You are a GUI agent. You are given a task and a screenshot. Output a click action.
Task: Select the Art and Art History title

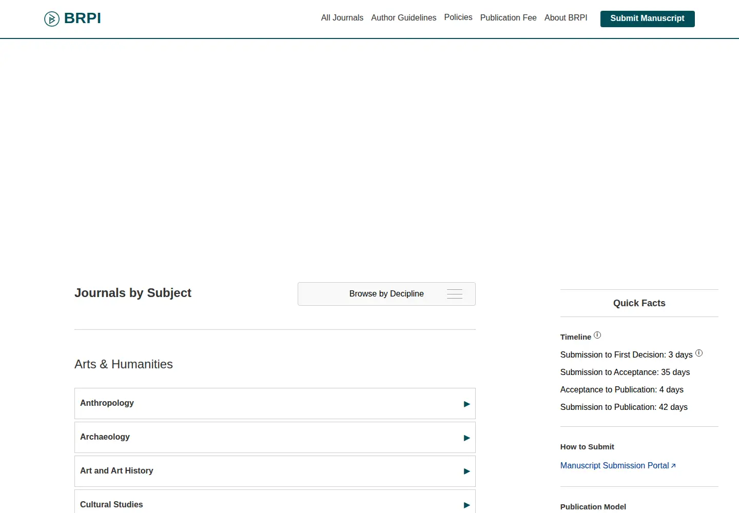[116, 471]
